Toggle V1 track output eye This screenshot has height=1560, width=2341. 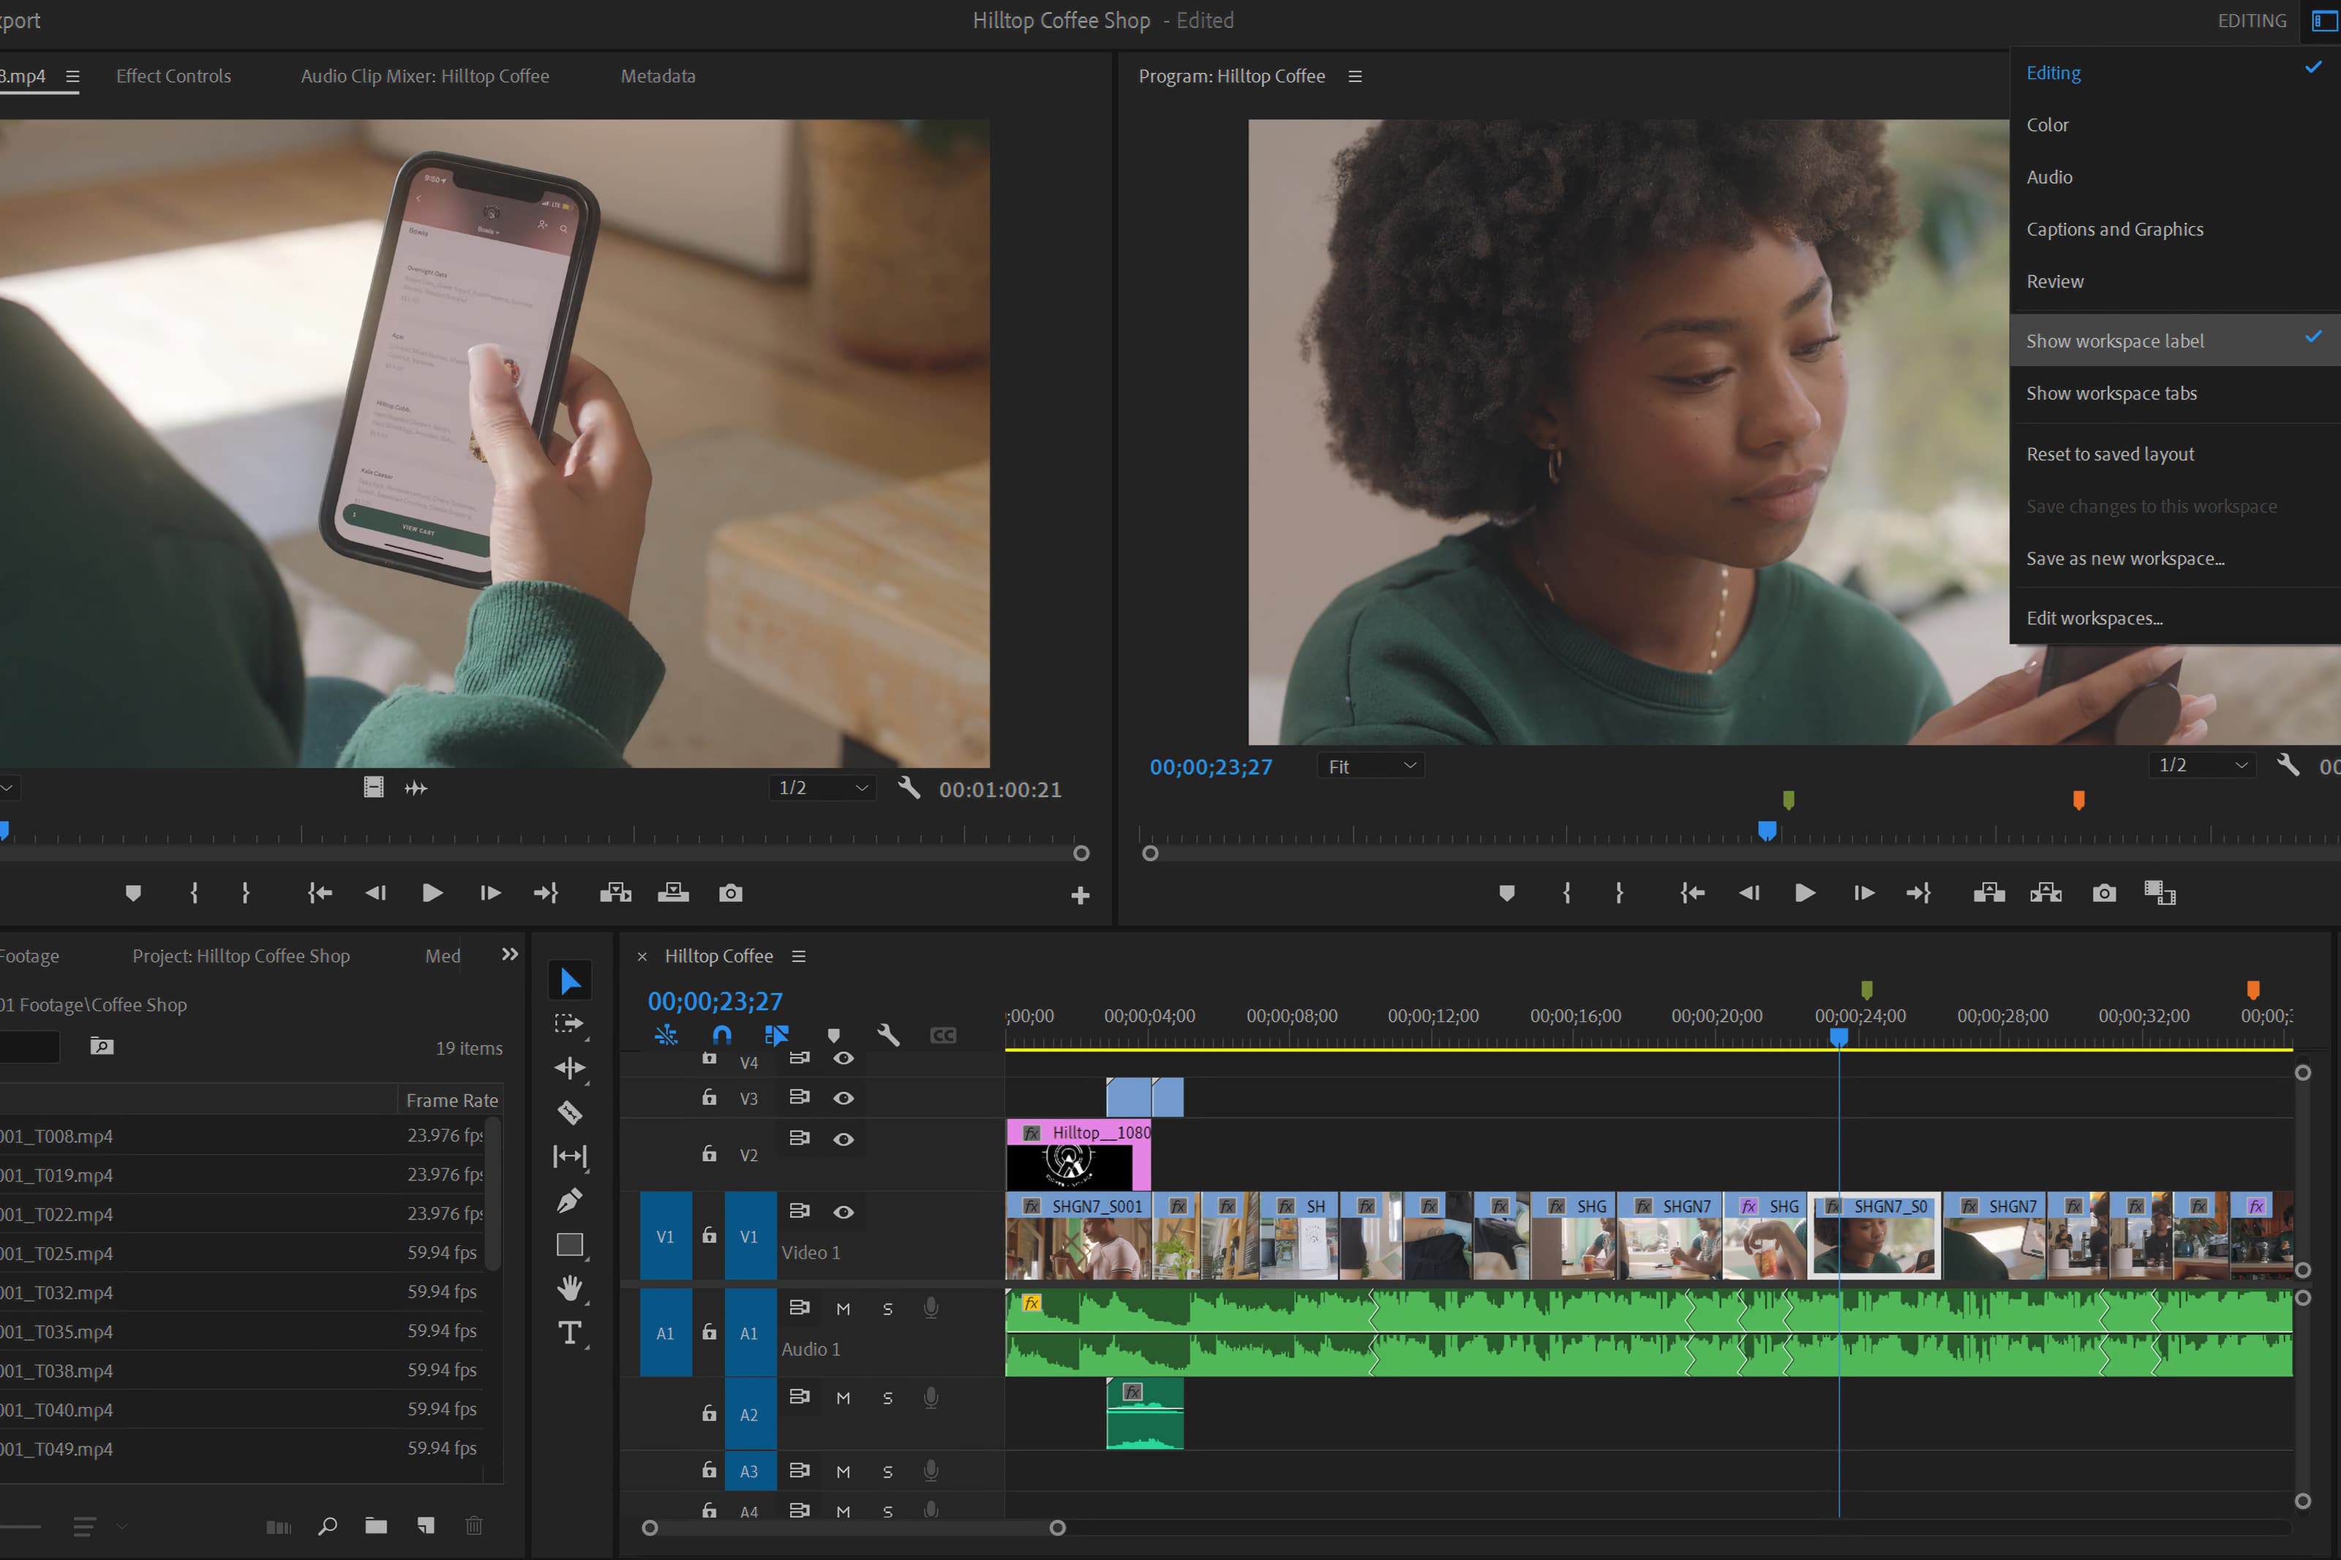(843, 1212)
